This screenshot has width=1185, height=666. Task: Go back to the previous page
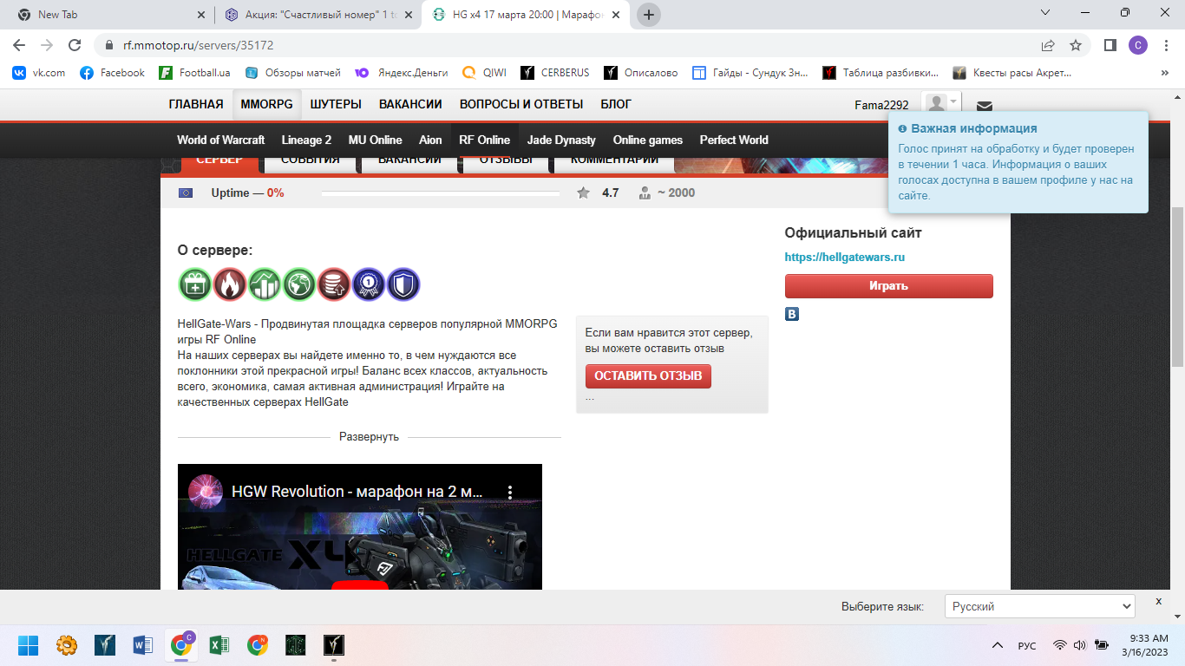(19, 45)
